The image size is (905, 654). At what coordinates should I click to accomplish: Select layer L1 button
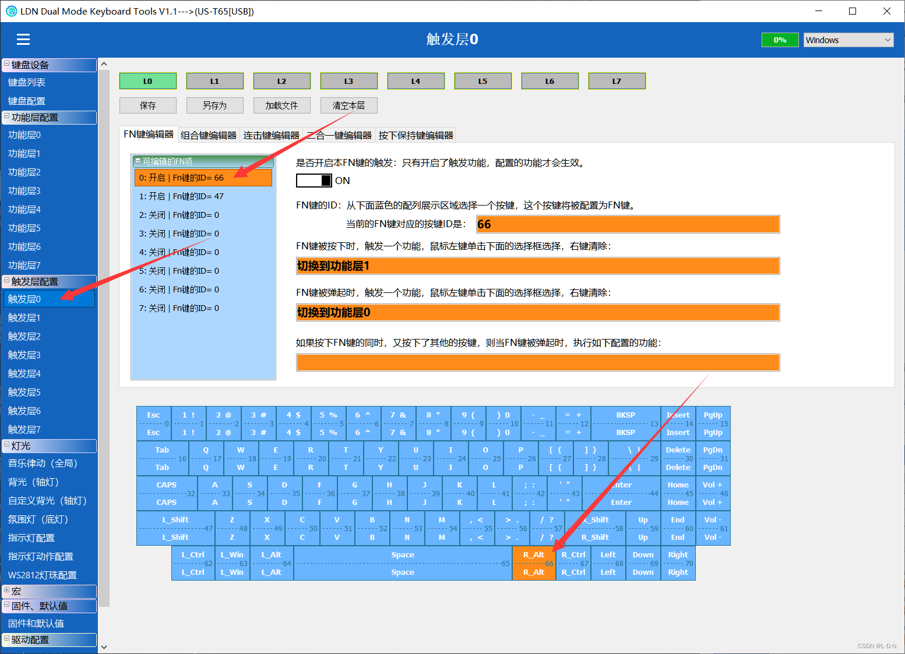point(215,81)
